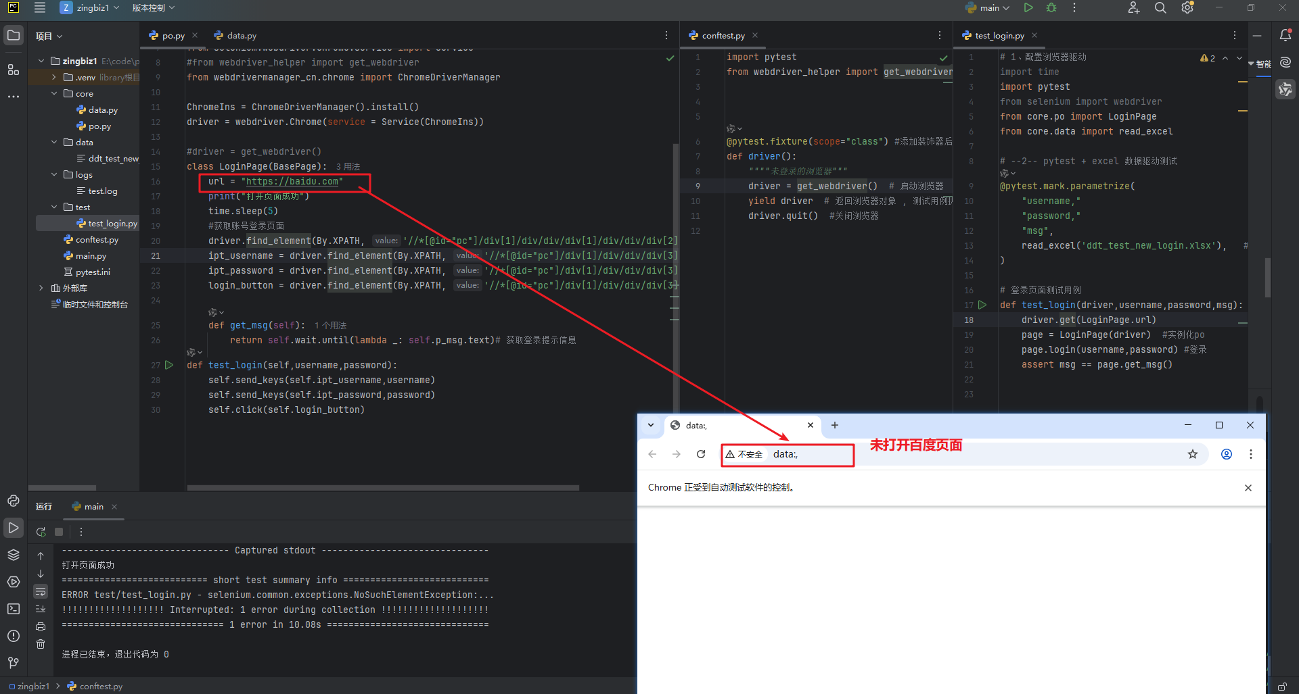Viewport: 1299px width, 694px height.
Task: Collapse the core folder
Action: pyautogui.click(x=54, y=93)
